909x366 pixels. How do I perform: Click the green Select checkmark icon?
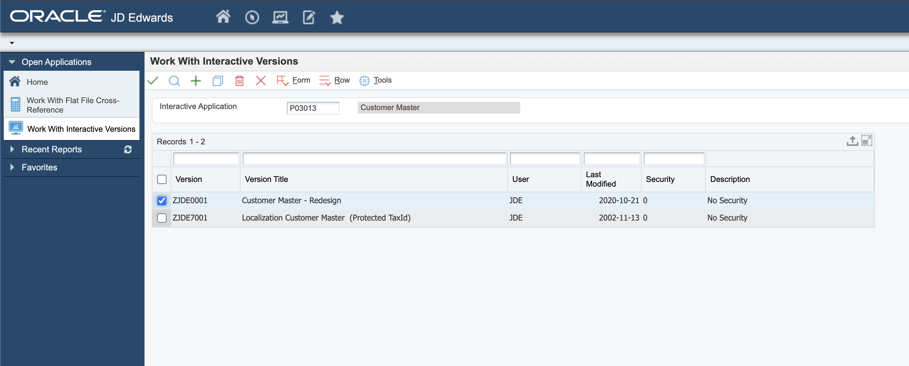click(x=153, y=80)
